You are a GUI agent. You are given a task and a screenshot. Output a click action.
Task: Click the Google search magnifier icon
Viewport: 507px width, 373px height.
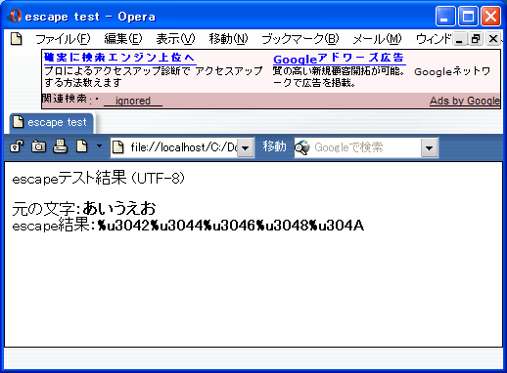click(x=302, y=147)
